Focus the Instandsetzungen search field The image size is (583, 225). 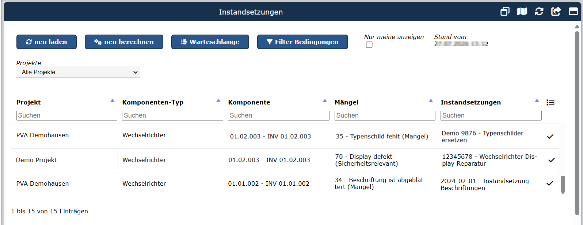[491, 115]
